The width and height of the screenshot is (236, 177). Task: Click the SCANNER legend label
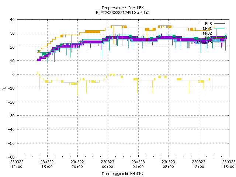[x=204, y=43]
